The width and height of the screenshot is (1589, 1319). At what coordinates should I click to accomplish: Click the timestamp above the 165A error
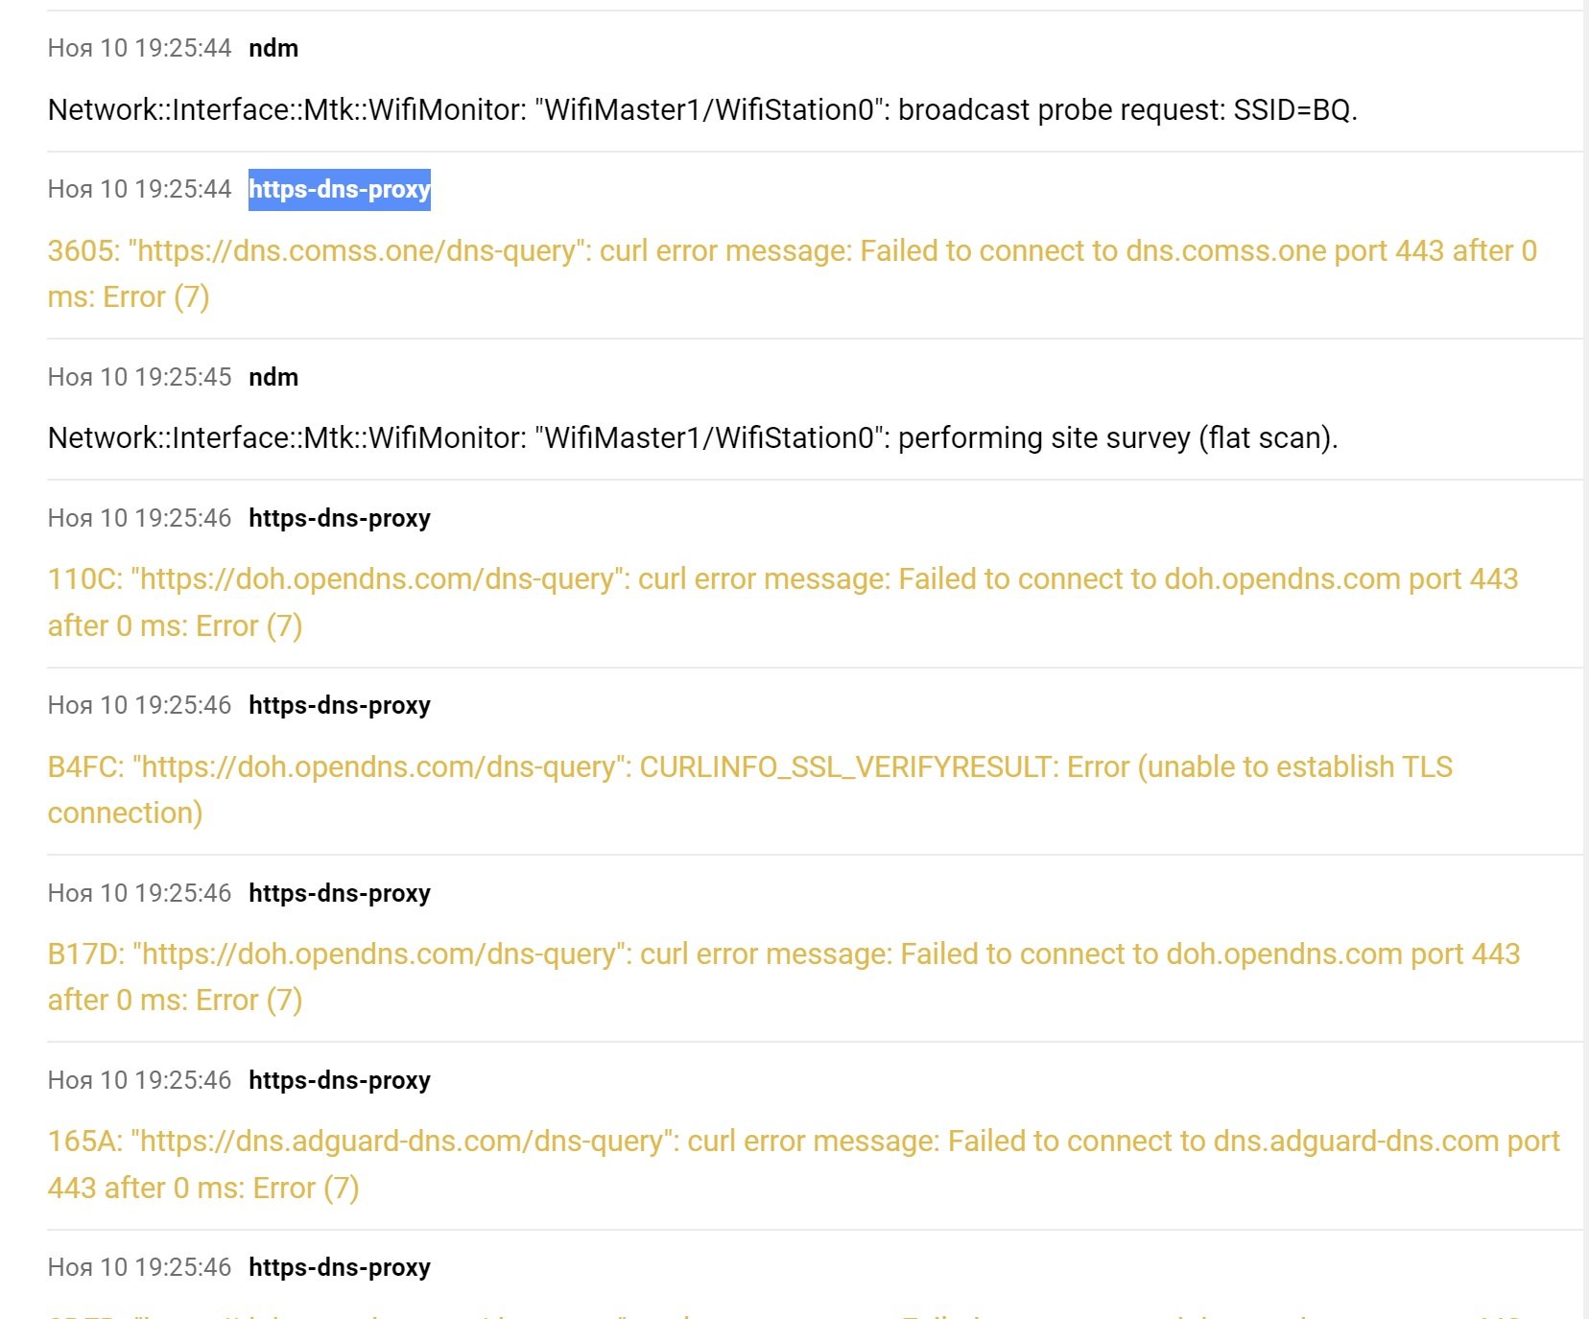tap(140, 1080)
